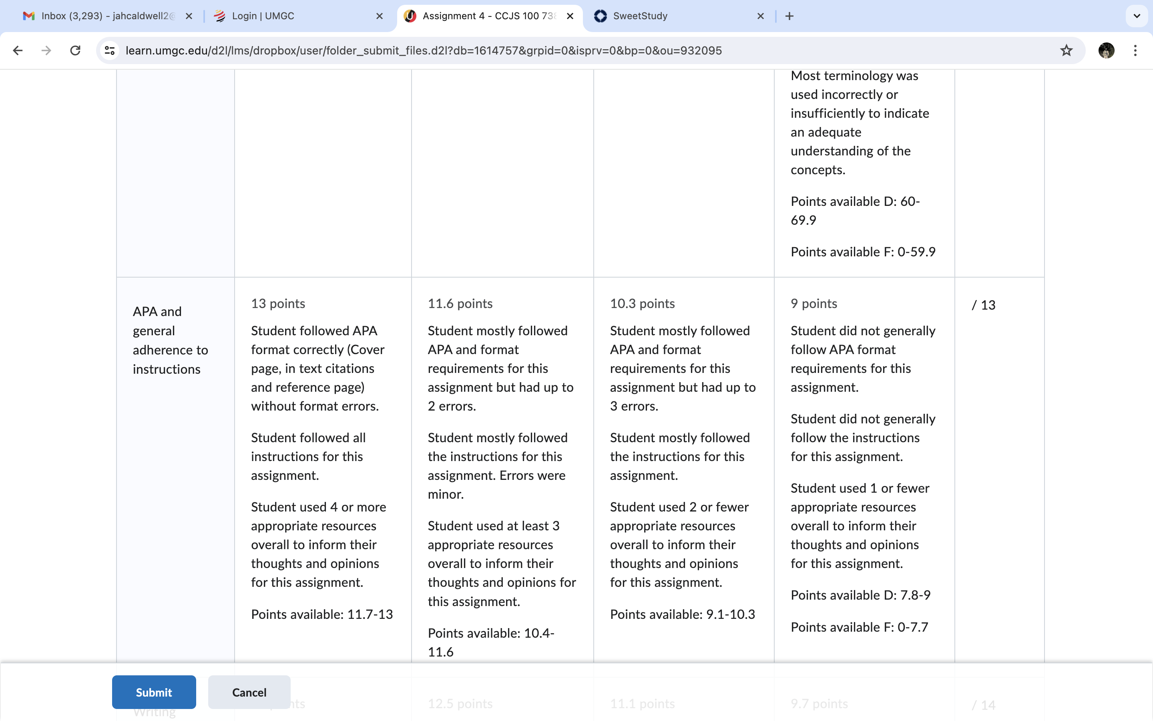Select the Assignment 4 - CCJS 100 tab

489,16
